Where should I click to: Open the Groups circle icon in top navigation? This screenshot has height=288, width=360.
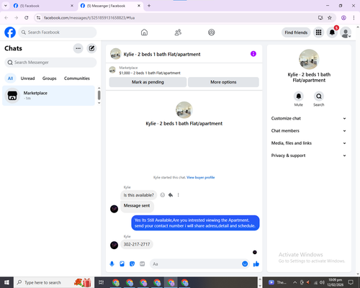(x=212, y=32)
